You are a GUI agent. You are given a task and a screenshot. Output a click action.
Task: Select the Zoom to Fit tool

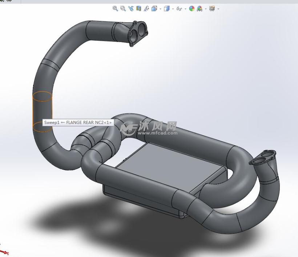(115, 8)
